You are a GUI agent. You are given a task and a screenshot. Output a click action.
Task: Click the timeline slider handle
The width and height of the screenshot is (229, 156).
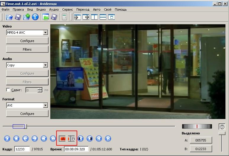coord(25,126)
